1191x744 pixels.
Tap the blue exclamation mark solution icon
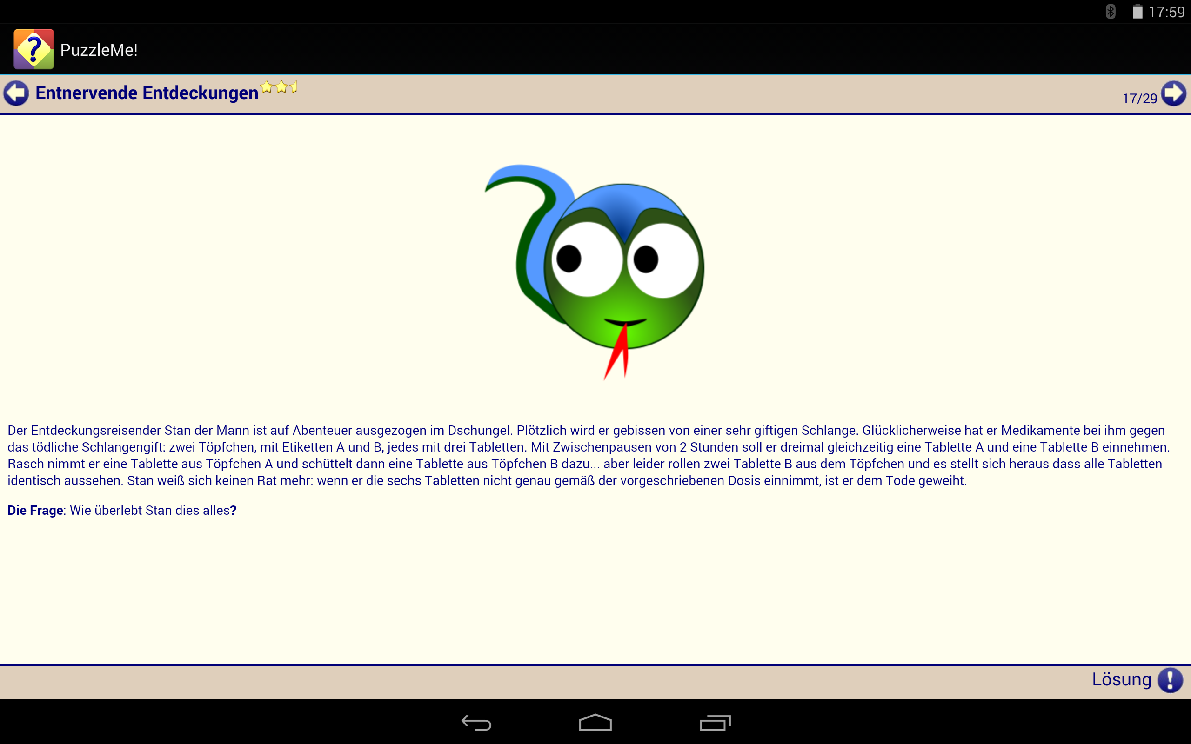1170,680
